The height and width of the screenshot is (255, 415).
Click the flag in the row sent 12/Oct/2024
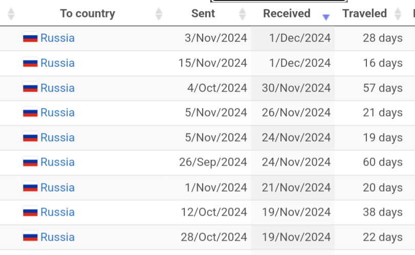30,212
